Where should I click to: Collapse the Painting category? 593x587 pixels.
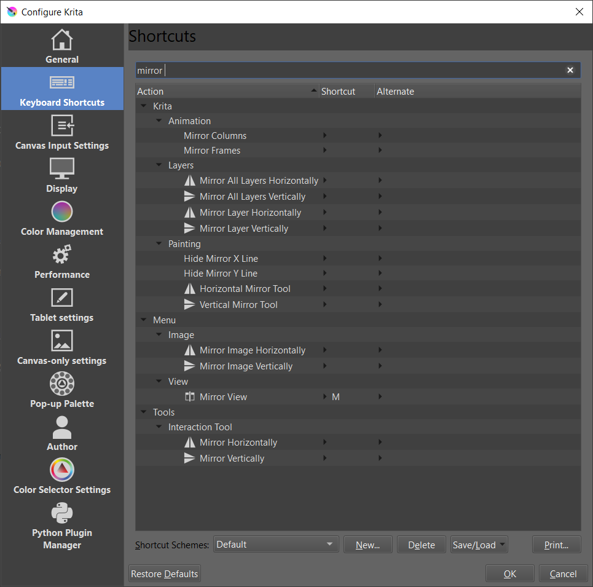[159, 244]
